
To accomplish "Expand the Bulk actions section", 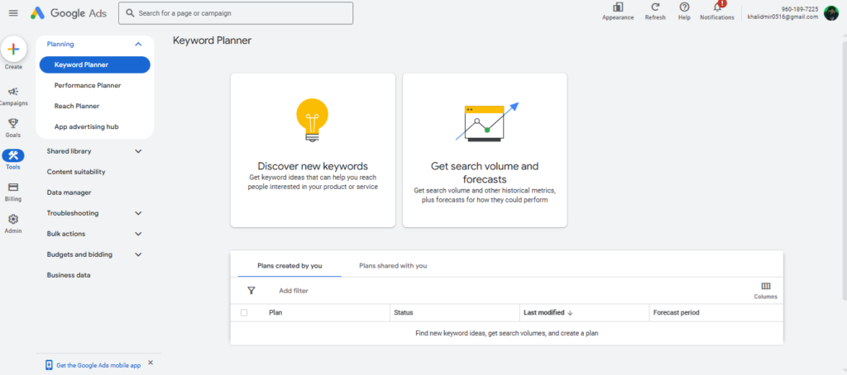I will click(x=138, y=234).
